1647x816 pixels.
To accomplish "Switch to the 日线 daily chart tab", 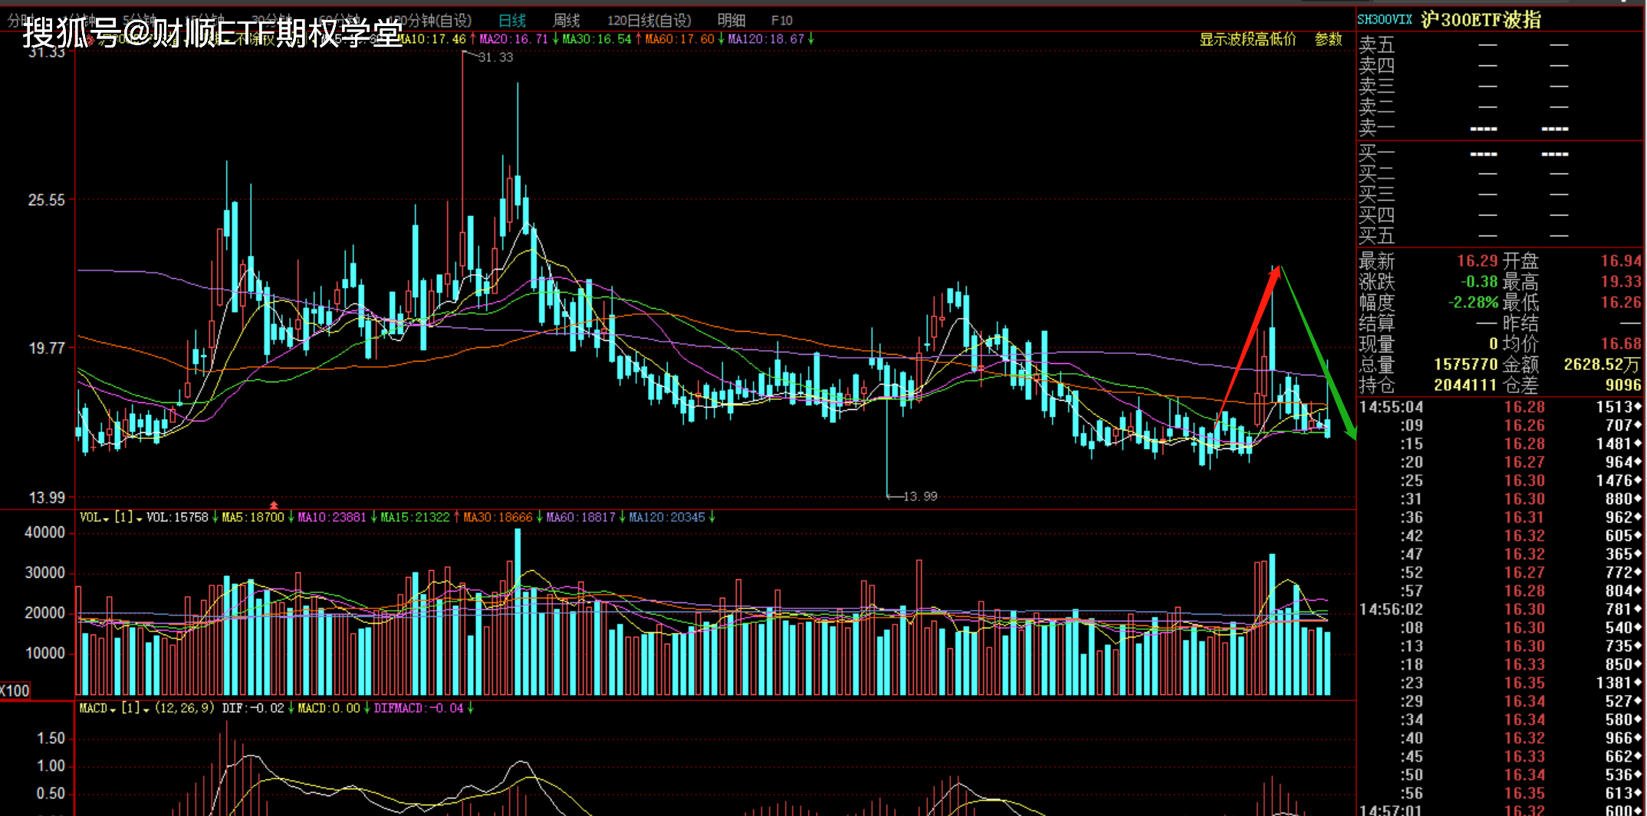I will pos(511,21).
